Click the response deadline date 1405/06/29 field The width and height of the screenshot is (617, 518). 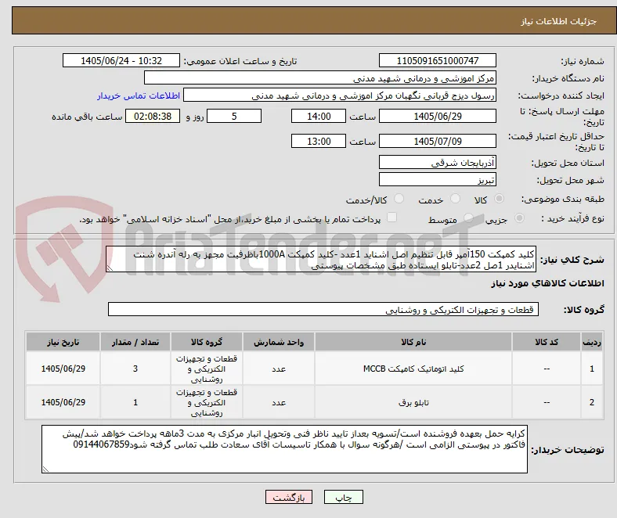click(x=438, y=116)
